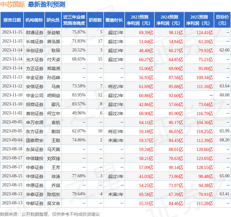Select the 东吴证券 institution cell
Viewport: 231px width, 217px height.
pyautogui.click(x=35, y=149)
